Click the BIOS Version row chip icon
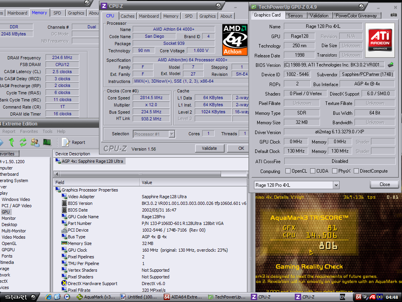 click(x=64, y=203)
